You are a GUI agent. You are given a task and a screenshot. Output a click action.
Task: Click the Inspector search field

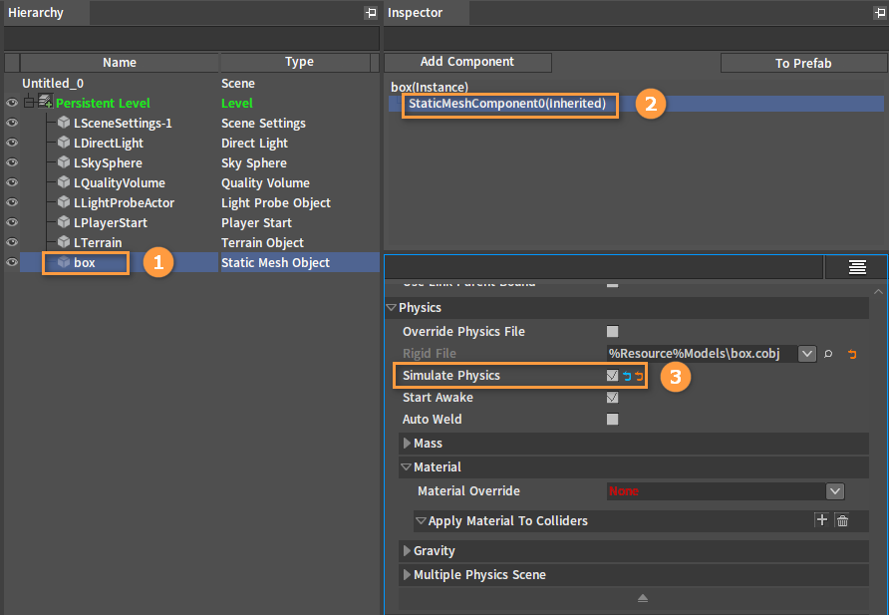[x=636, y=39]
